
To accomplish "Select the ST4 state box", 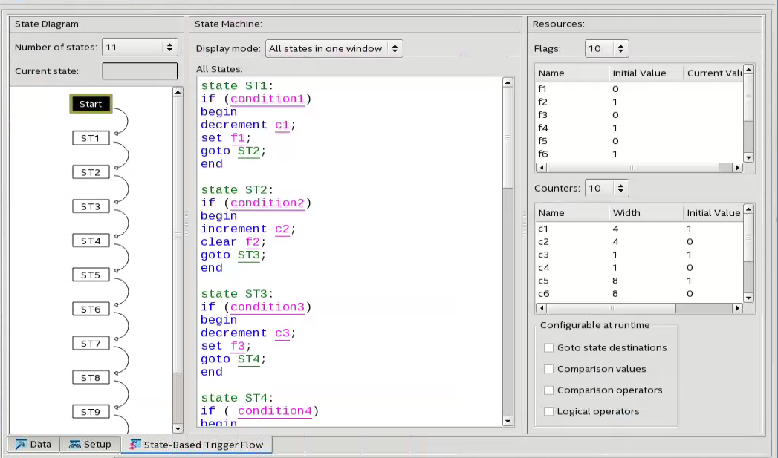I will [x=91, y=241].
